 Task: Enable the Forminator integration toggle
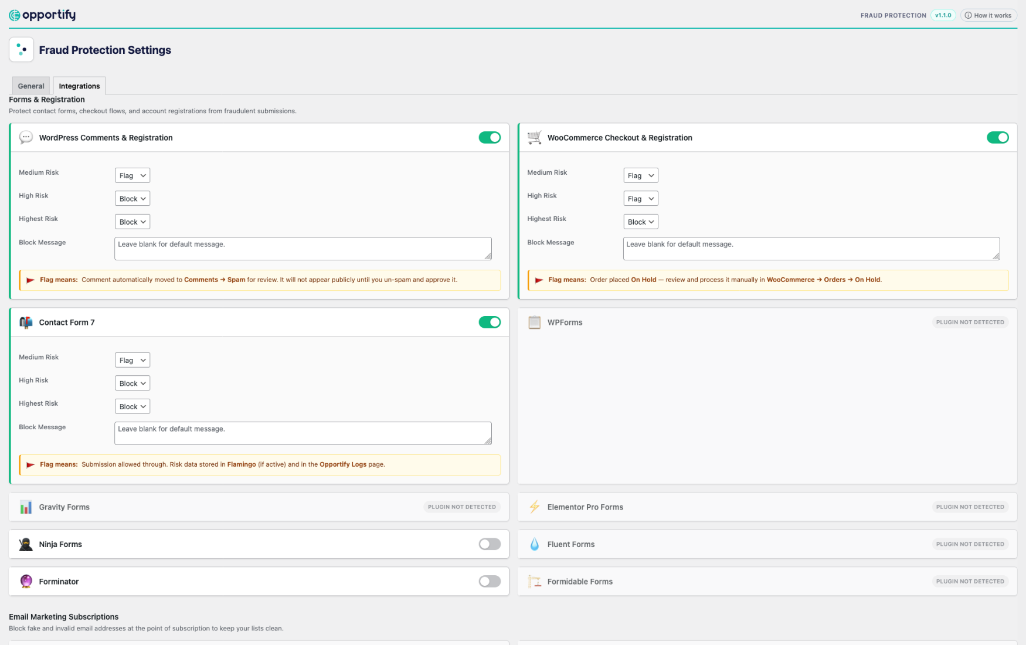click(490, 581)
